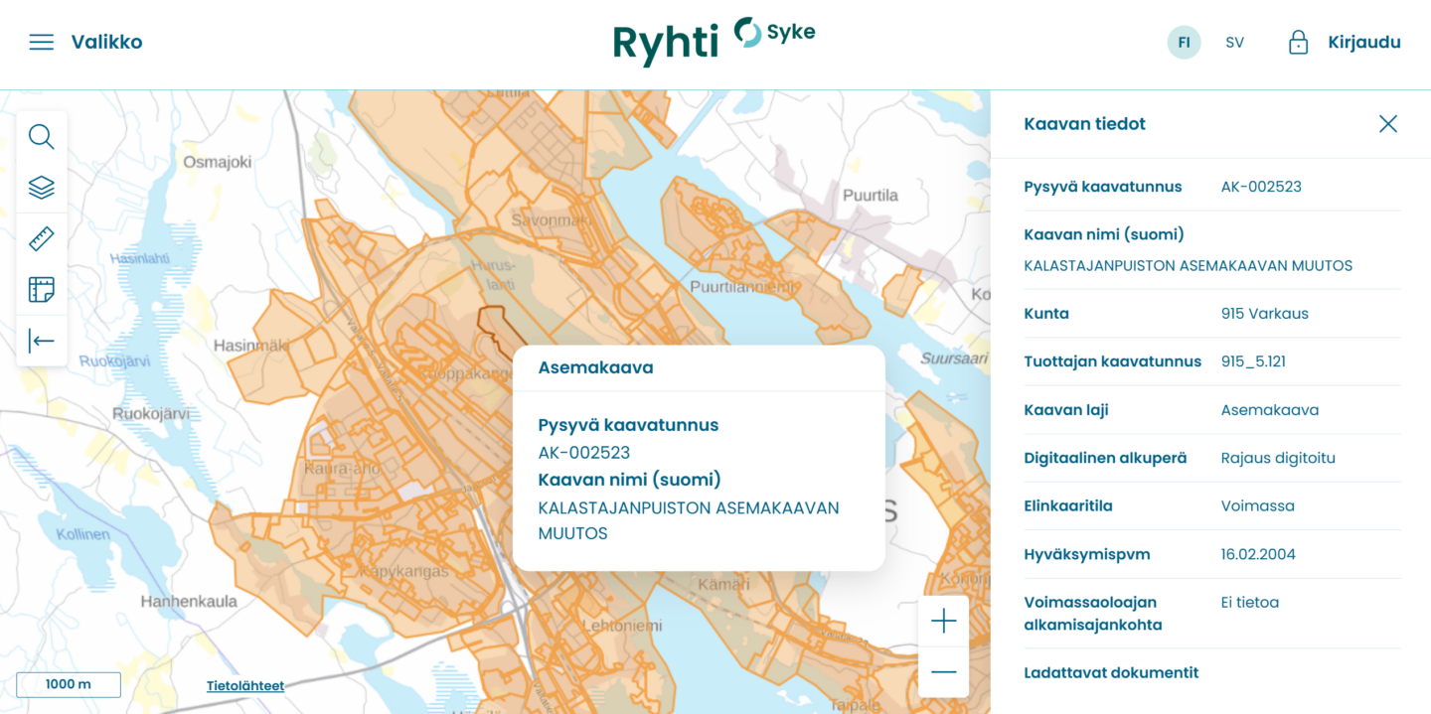Click popup plan ID AK-002523

(x=584, y=453)
